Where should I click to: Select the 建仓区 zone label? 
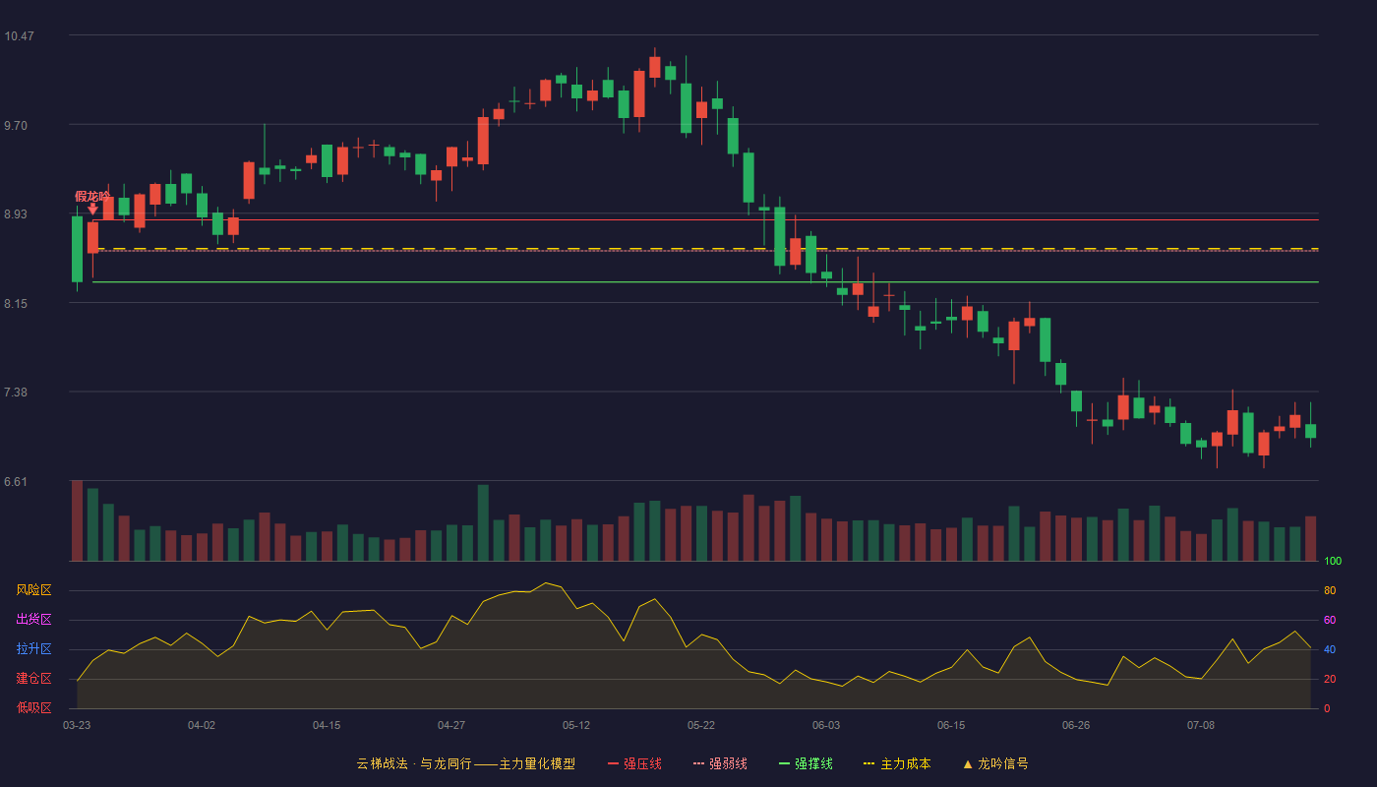point(33,679)
